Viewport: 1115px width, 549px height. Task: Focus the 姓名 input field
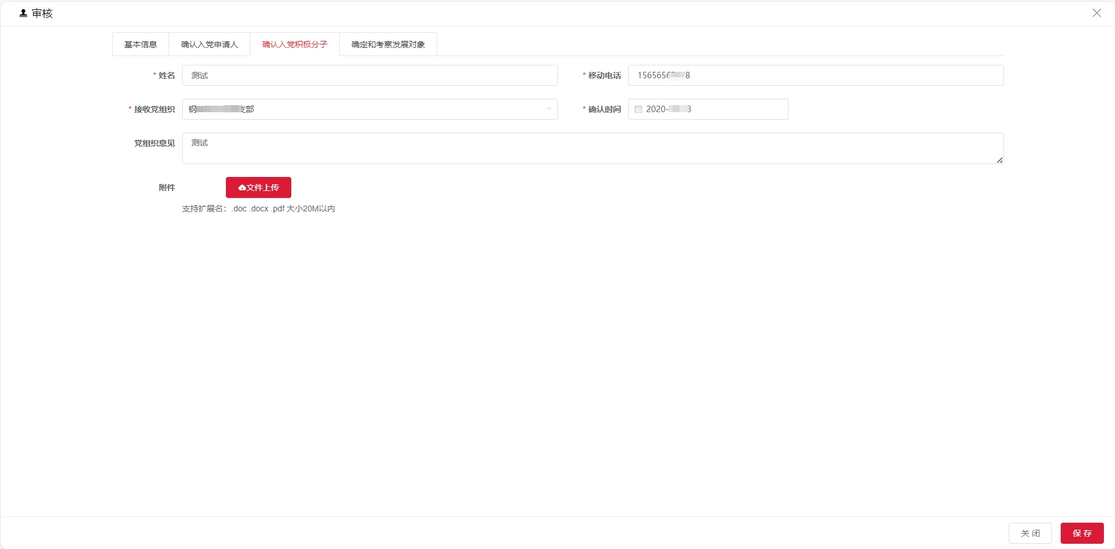370,75
